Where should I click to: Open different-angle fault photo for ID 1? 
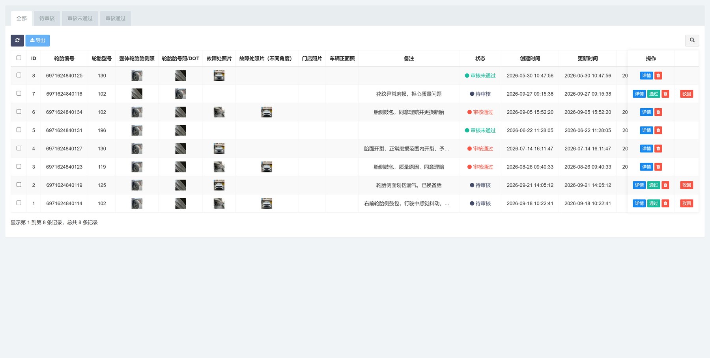pyautogui.click(x=267, y=203)
